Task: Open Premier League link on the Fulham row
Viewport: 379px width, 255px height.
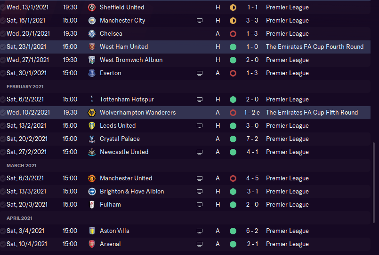Action: click(x=287, y=205)
